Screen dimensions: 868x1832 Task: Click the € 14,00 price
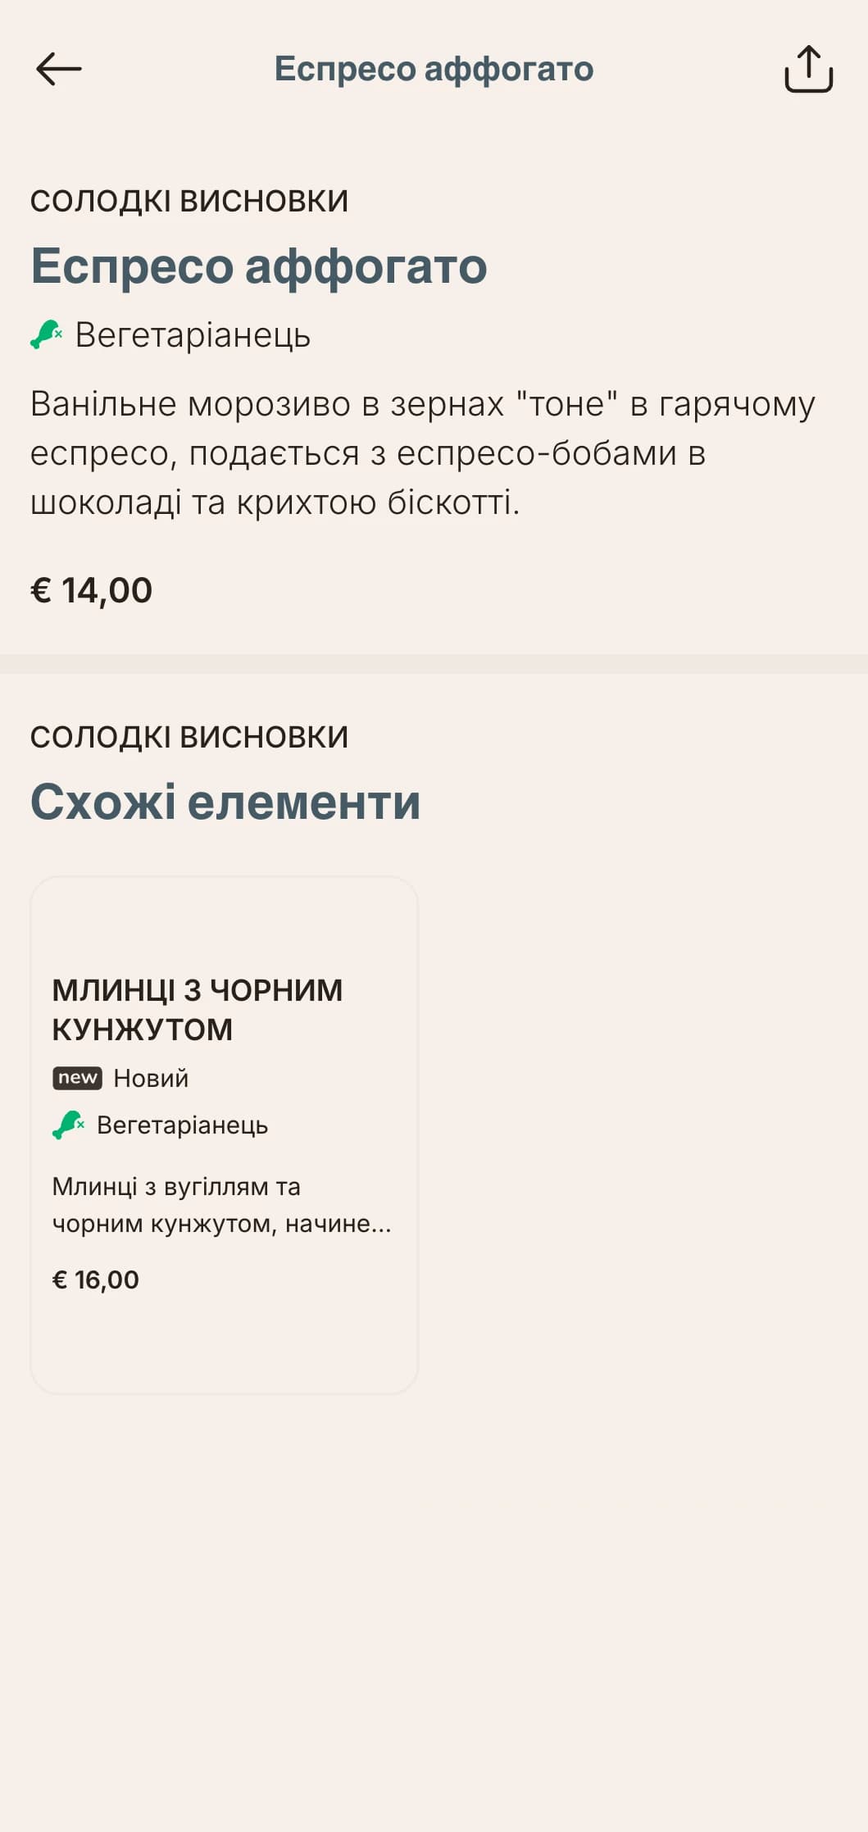coord(91,590)
